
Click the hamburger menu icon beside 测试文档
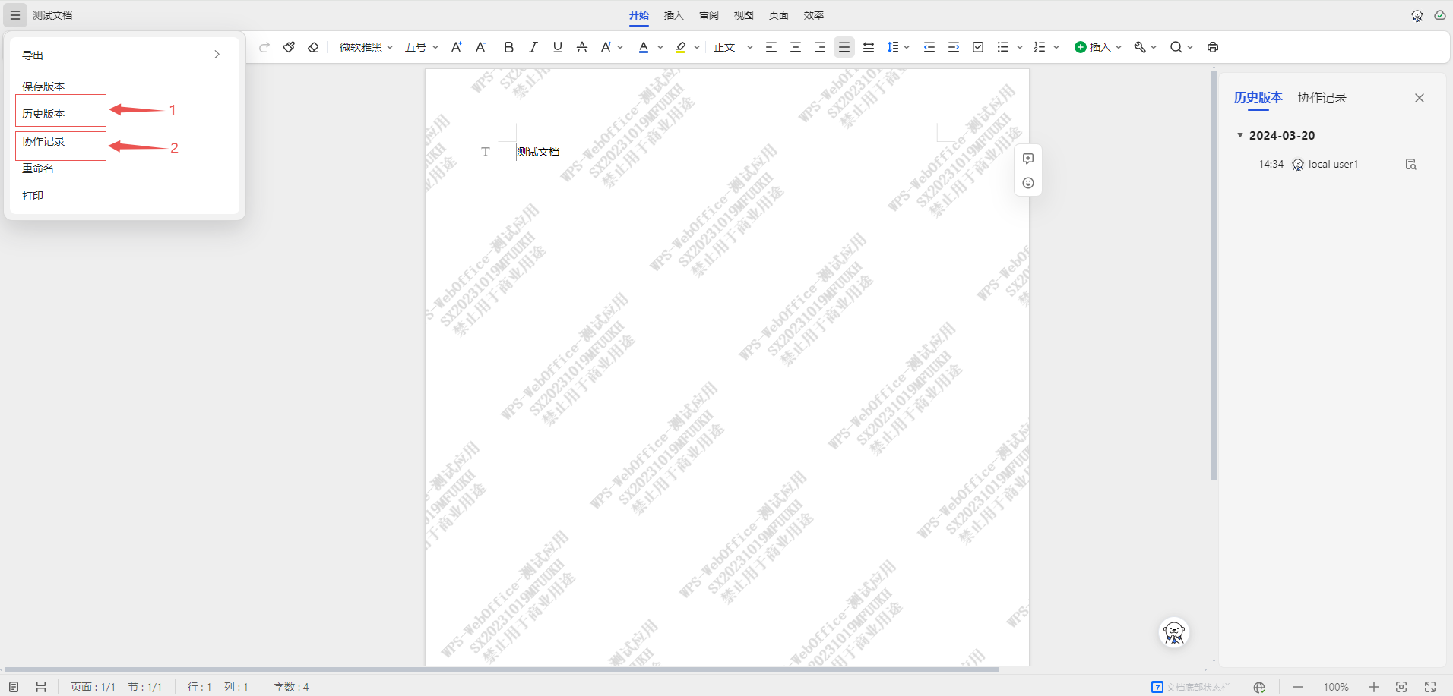[x=14, y=15]
